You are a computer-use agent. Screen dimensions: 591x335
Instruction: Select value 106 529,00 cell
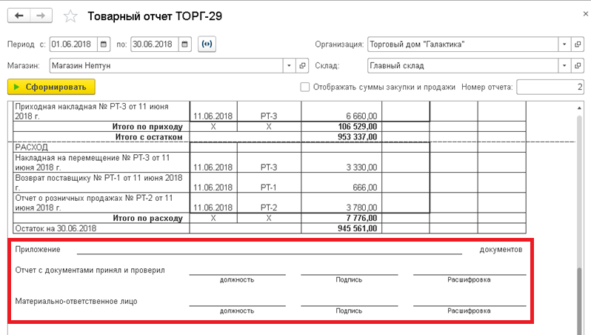(341, 127)
